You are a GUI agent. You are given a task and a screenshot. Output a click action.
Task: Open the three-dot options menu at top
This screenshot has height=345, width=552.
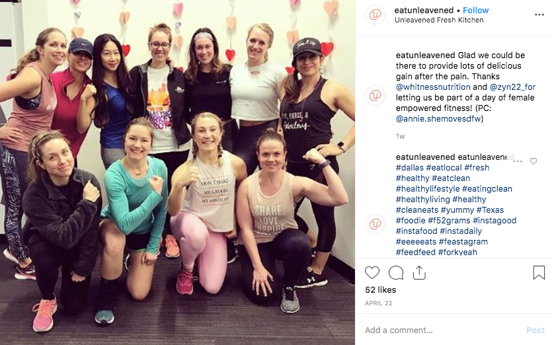point(539,15)
